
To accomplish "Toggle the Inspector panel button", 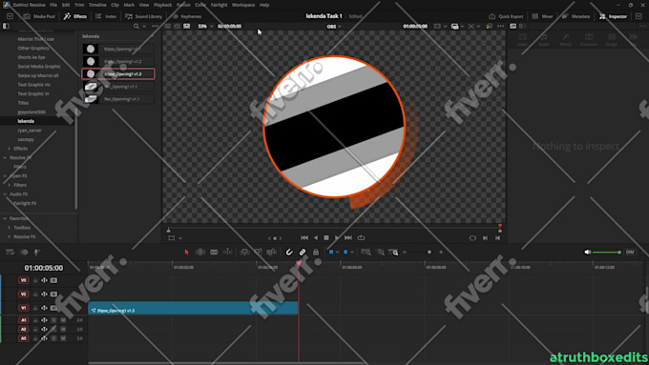I will click(x=613, y=16).
